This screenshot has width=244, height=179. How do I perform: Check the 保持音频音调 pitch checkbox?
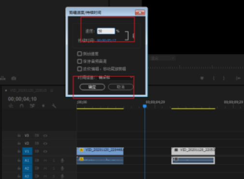(79, 61)
